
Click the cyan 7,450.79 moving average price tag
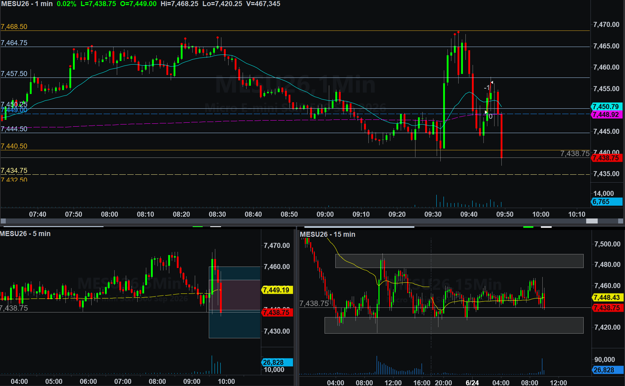[607, 107]
